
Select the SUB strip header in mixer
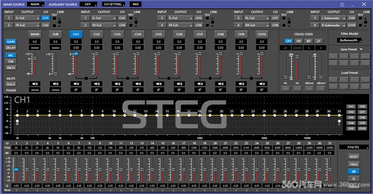click(55, 35)
